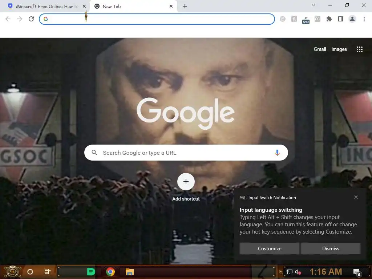Open Gmail link
This screenshot has width=372, height=279.
(320, 49)
